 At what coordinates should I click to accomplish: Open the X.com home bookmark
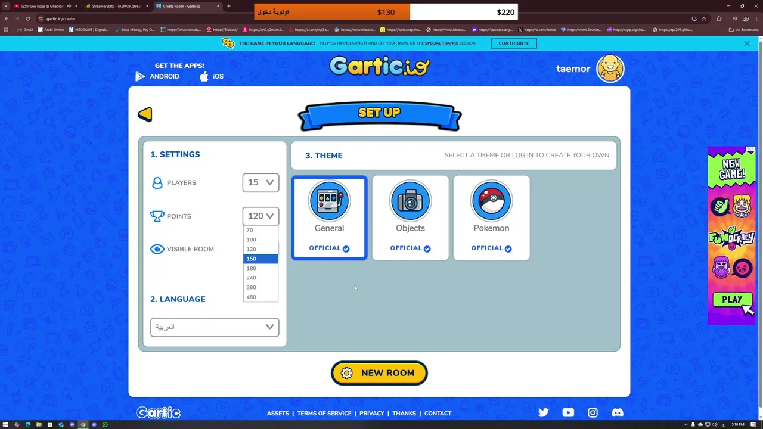coord(538,30)
